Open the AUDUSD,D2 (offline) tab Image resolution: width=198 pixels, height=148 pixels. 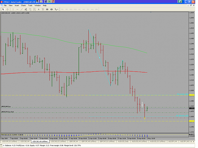[x=158, y=142]
